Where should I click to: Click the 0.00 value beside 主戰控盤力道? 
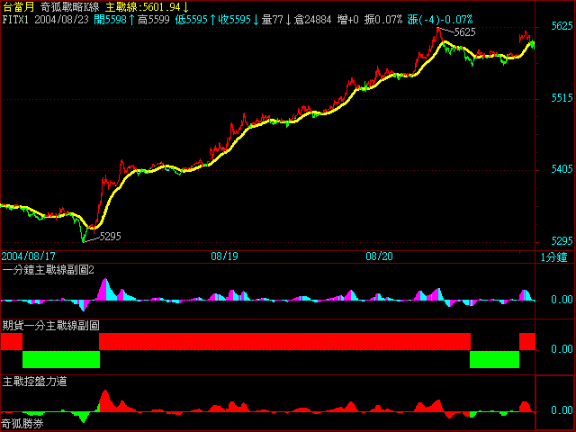(x=562, y=410)
